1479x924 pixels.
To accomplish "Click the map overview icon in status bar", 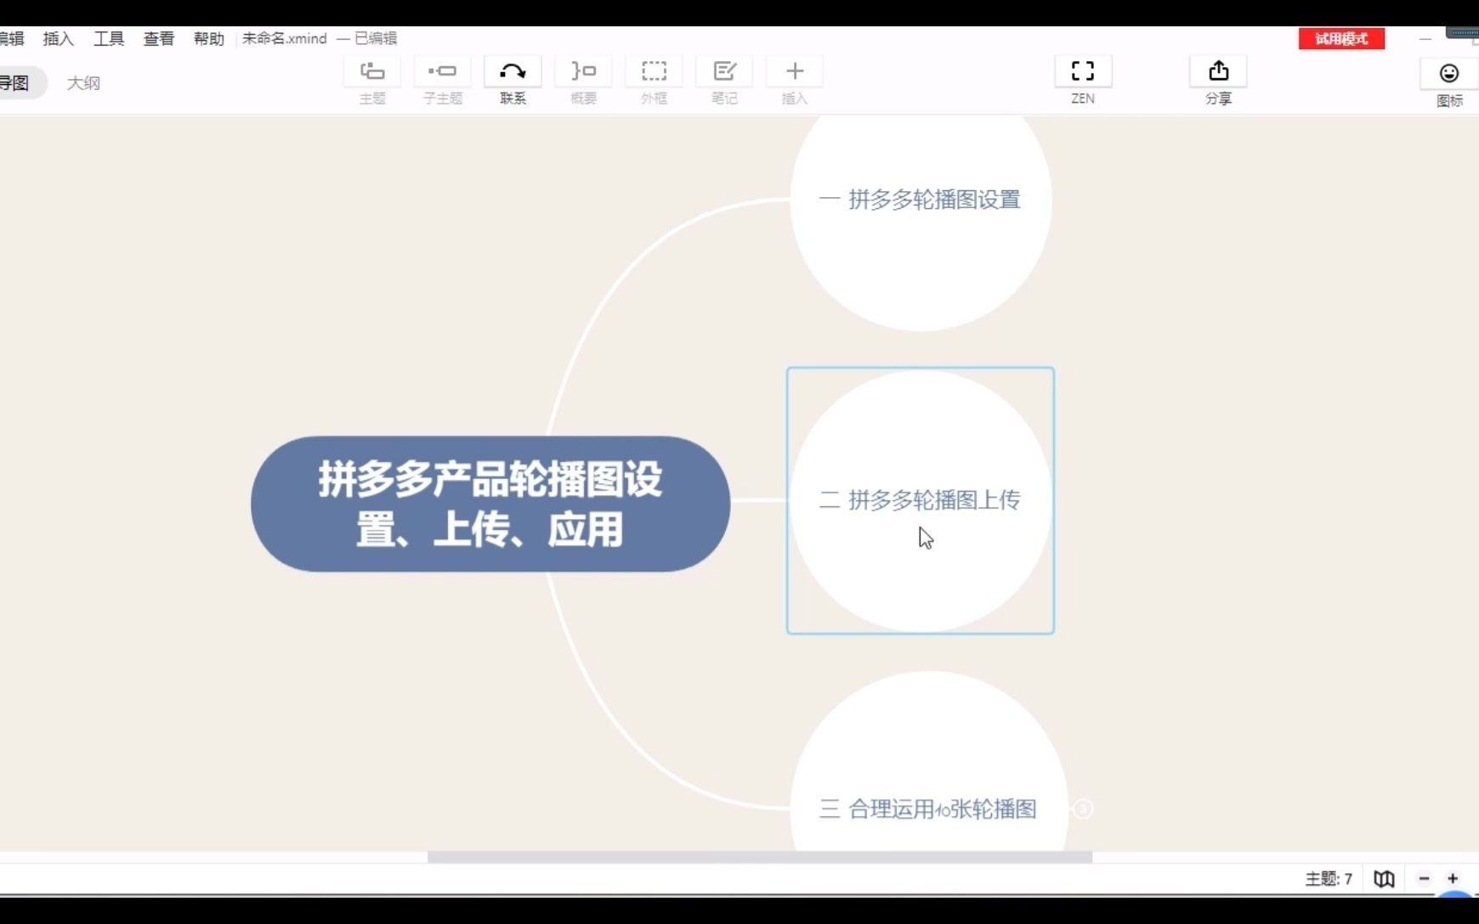I will click(x=1384, y=879).
